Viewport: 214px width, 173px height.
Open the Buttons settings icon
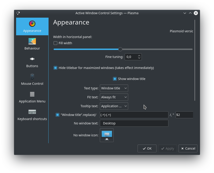pyautogui.click(x=32, y=59)
